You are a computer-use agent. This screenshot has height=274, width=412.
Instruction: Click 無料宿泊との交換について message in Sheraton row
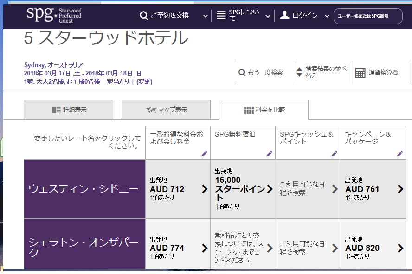click(238, 248)
